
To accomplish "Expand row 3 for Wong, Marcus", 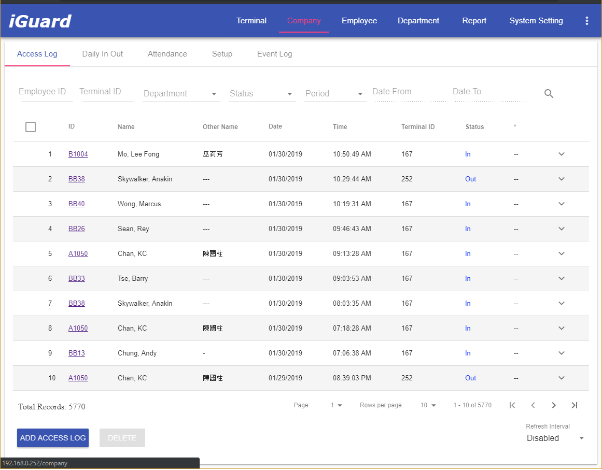I will [562, 204].
